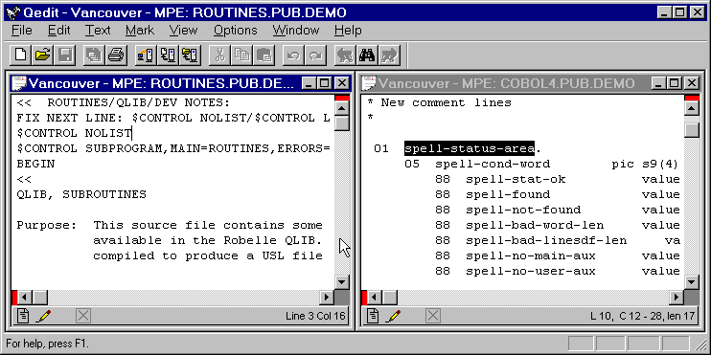Click document icon in ROUTINES window status bar
Image resolution: width=711 pixels, height=355 pixels.
pos(23,315)
